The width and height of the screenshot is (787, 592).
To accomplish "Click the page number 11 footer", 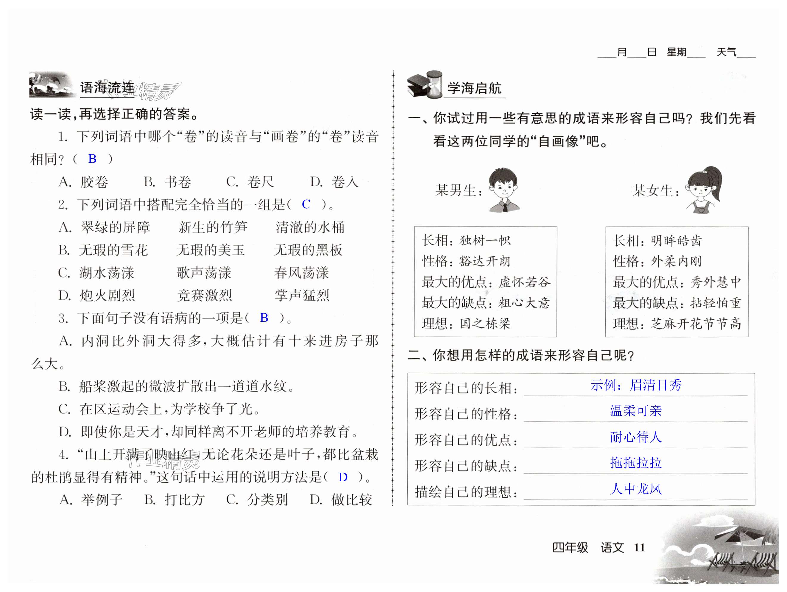I will pyautogui.click(x=639, y=548).
